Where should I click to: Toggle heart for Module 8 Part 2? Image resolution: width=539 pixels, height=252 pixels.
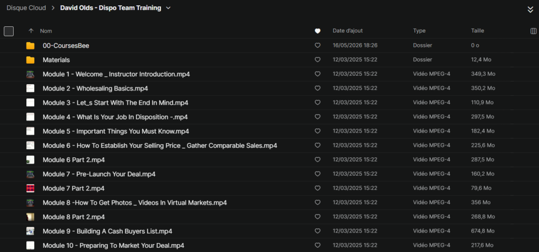coord(317,217)
